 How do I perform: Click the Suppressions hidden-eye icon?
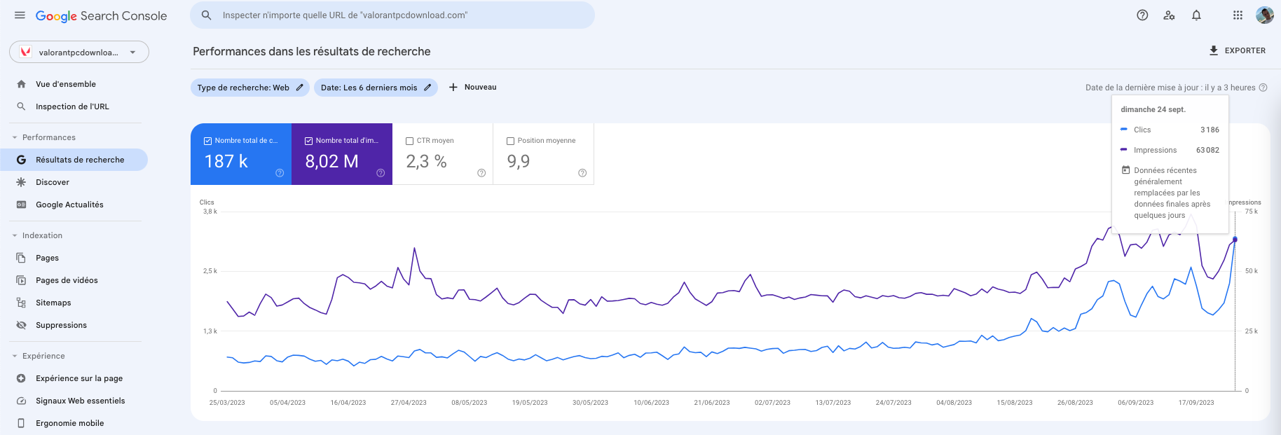(21, 325)
